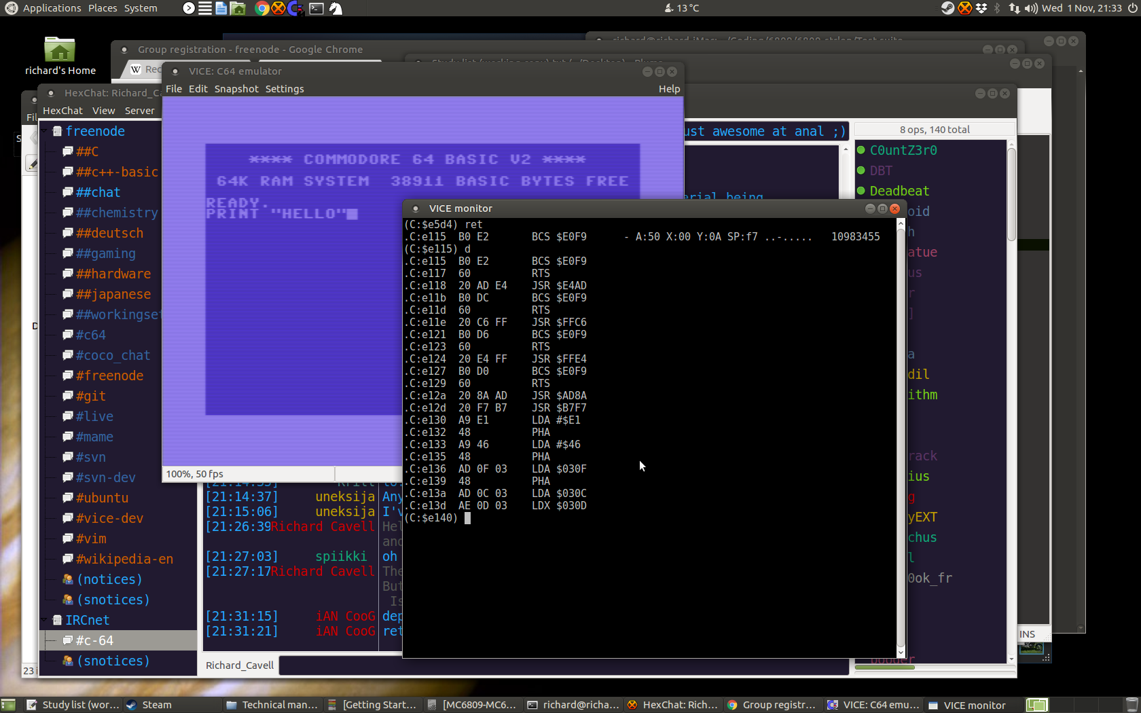Open the System menu
This screenshot has height=713, width=1141.
141,8
